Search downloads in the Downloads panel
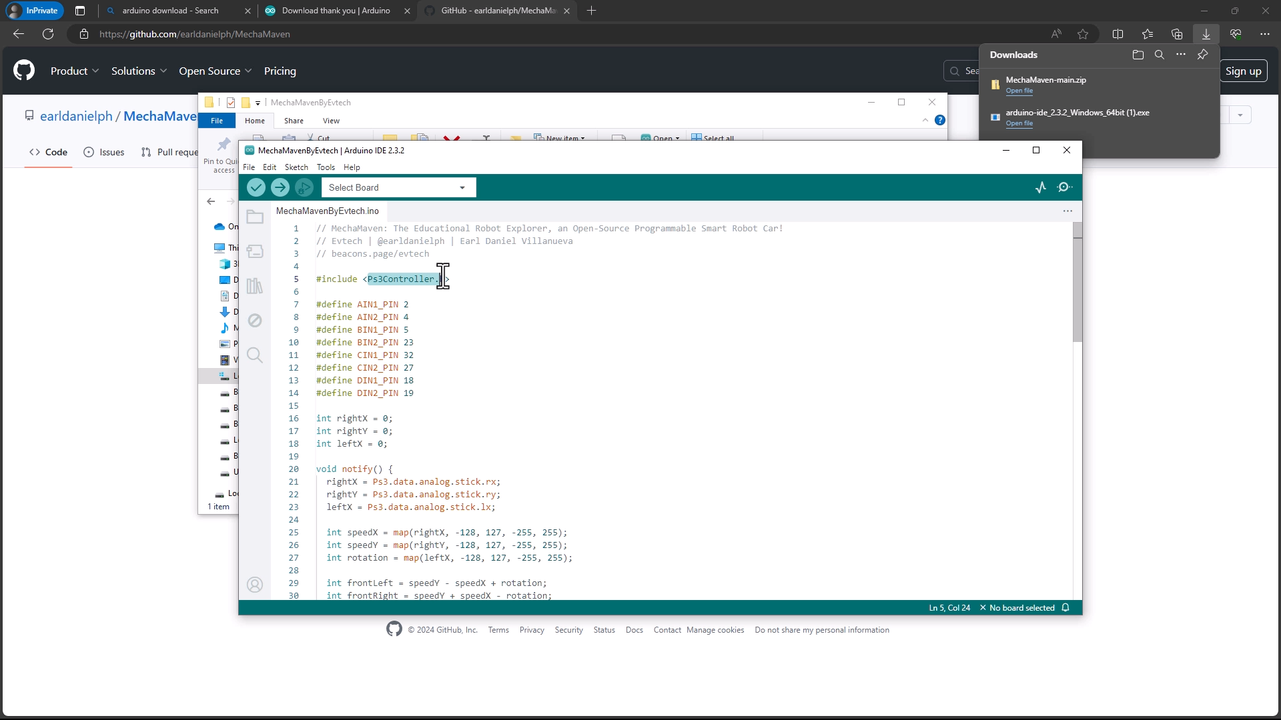1281x720 pixels. (x=1160, y=55)
